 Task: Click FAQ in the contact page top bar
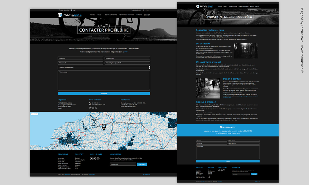[x=73, y=10]
